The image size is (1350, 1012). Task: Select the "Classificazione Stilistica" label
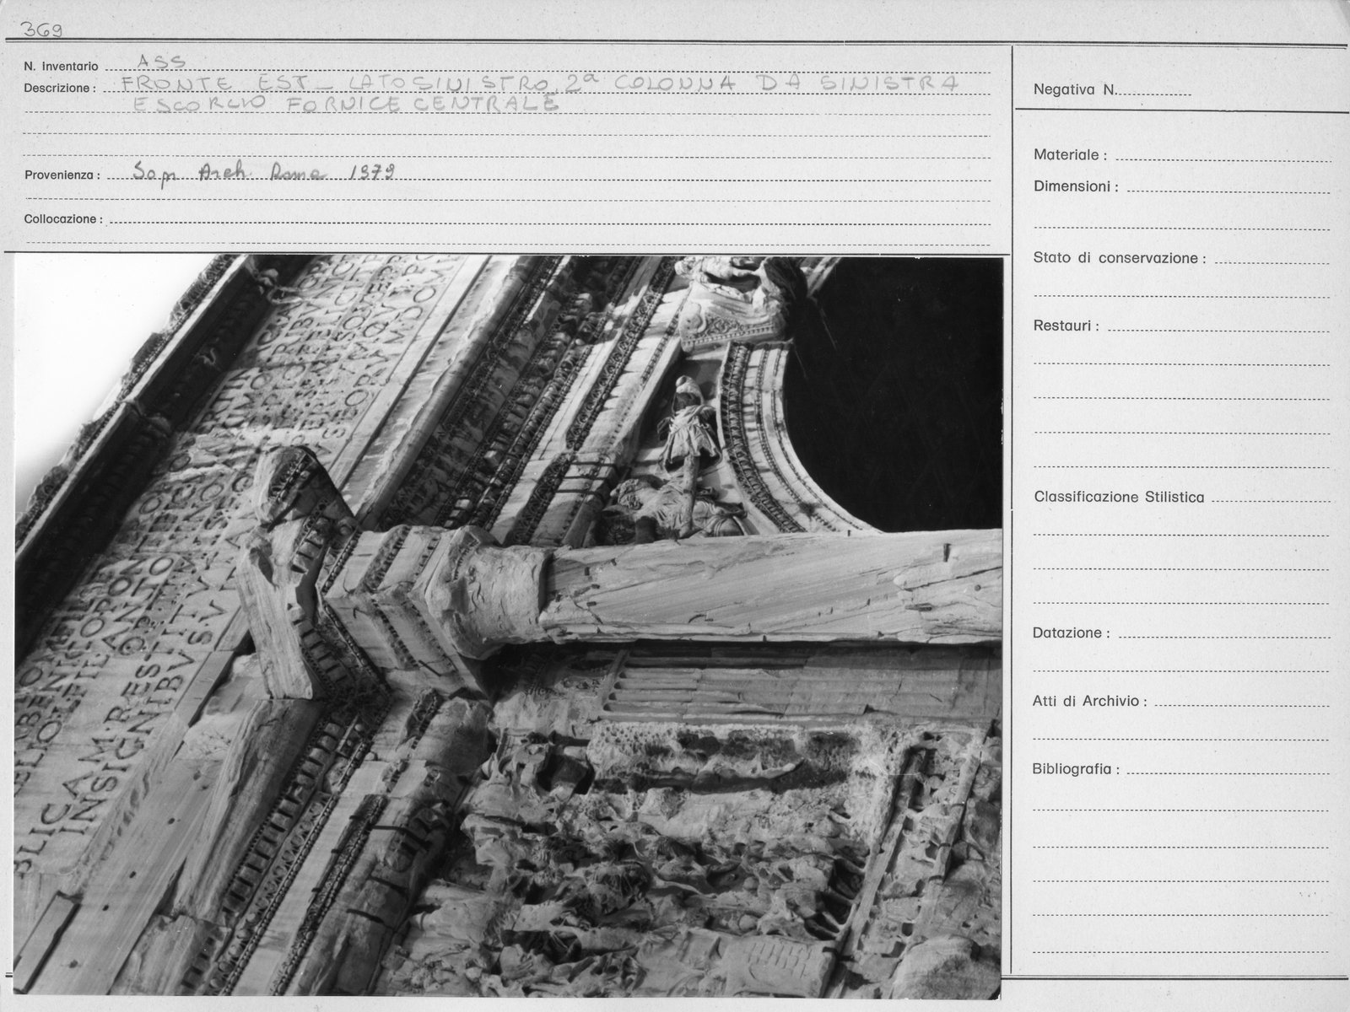tap(1119, 497)
